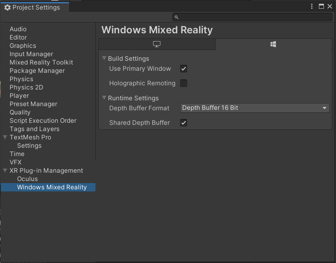336x263 pixels.
Task: Enable Holographic Remoting
Action: pos(183,83)
